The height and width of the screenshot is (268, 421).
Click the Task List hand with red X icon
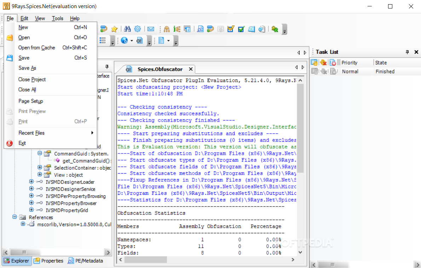(323, 63)
